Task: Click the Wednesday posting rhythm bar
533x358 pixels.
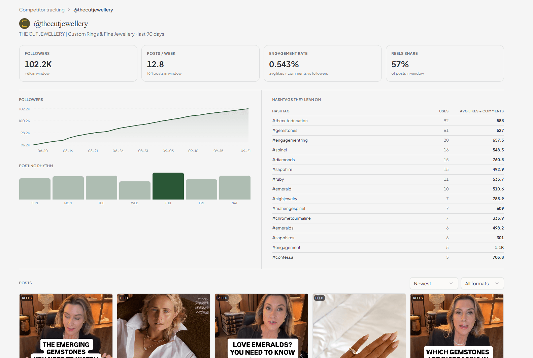Action: pos(135,190)
